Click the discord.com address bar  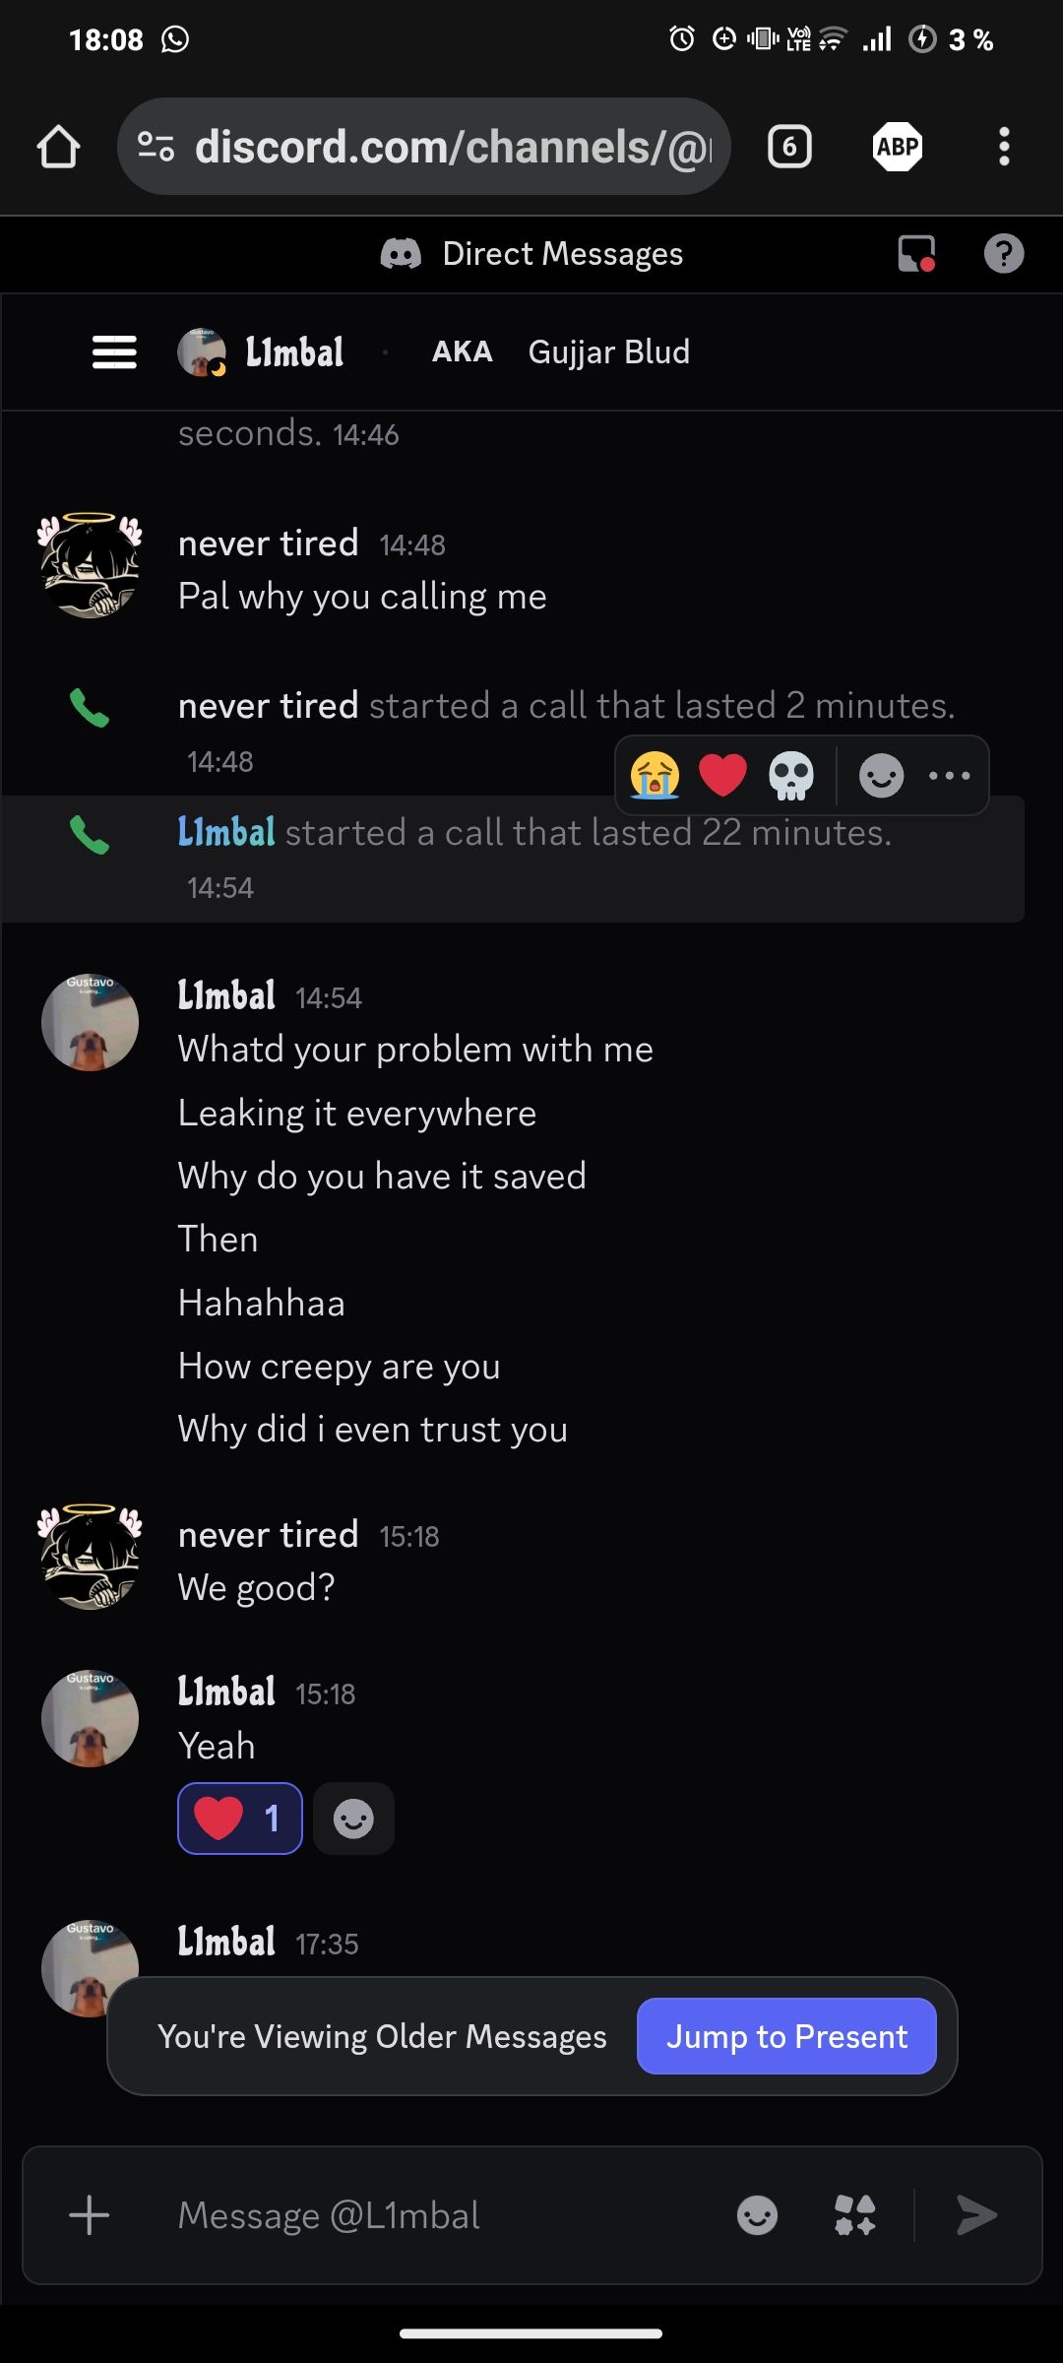pos(423,146)
